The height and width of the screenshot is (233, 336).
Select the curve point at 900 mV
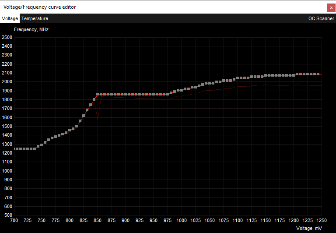126,94
